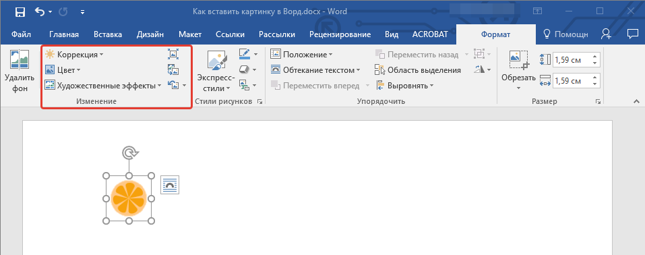Undo the last action

40,12
